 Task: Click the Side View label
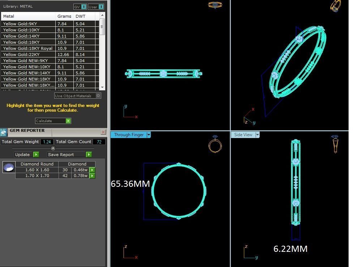(x=243, y=135)
